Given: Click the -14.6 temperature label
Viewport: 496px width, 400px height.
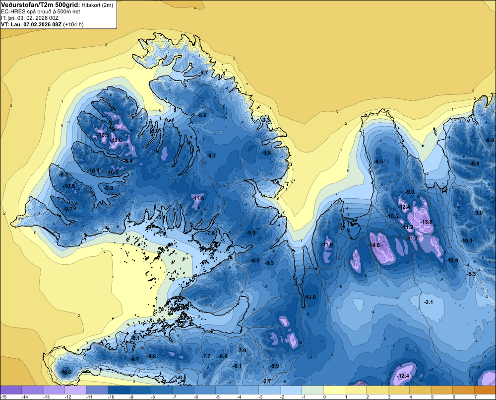Looking at the screenshot, I should point(373,245).
